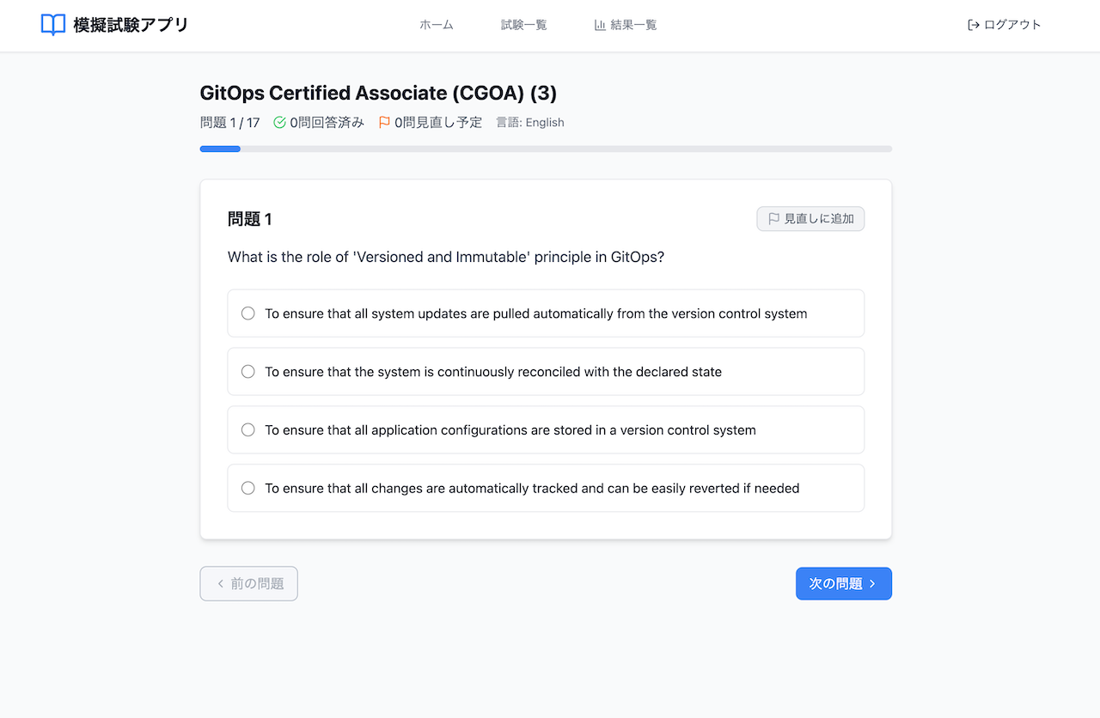The width and height of the screenshot is (1100, 718).
Task: Open the ホーム navigation item
Action: coord(437,25)
